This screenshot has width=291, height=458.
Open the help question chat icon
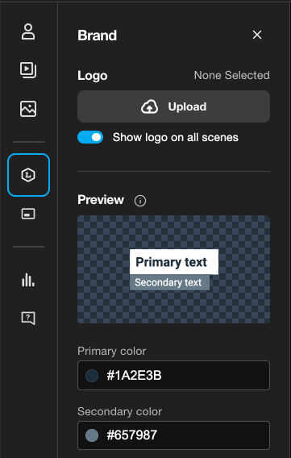click(28, 318)
